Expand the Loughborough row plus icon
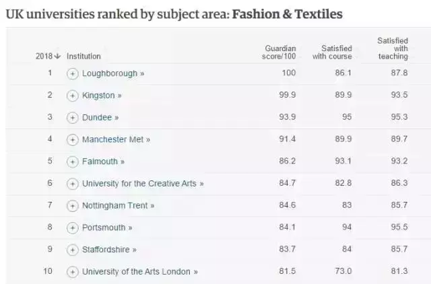Image resolution: width=431 pixels, height=284 pixels. point(72,74)
